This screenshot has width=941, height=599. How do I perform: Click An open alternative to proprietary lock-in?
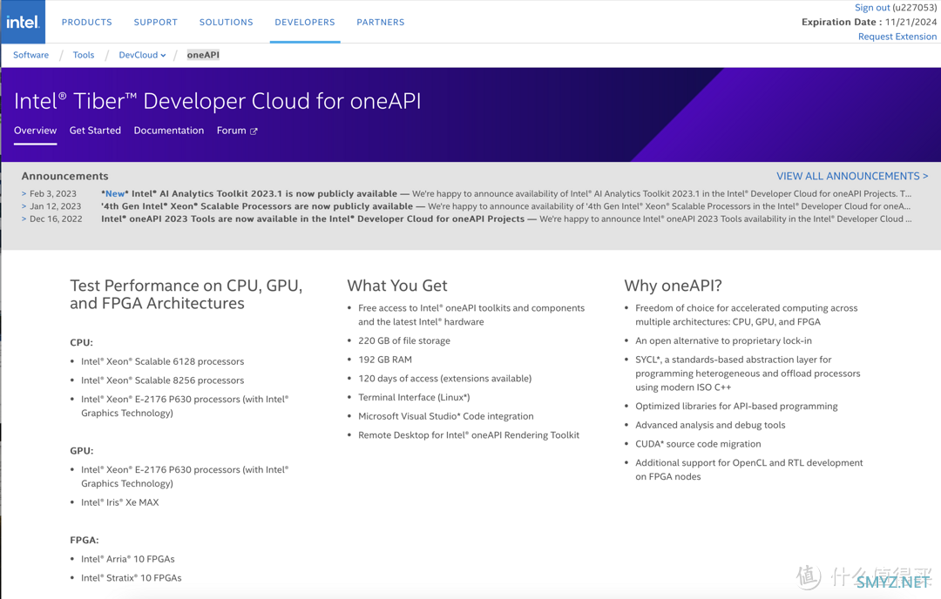tap(723, 340)
